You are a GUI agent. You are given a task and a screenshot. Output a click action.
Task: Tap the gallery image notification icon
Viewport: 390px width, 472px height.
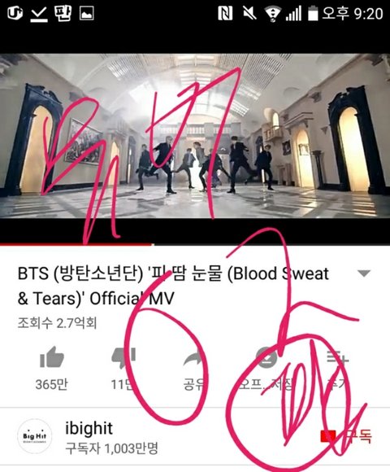click(x=87, y=14)
